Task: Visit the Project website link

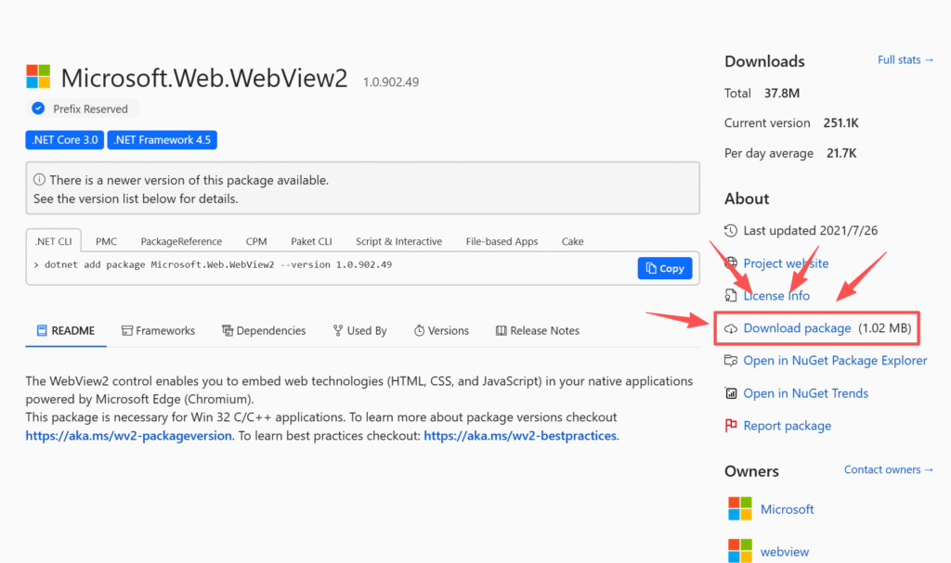Action: (786, 263)
